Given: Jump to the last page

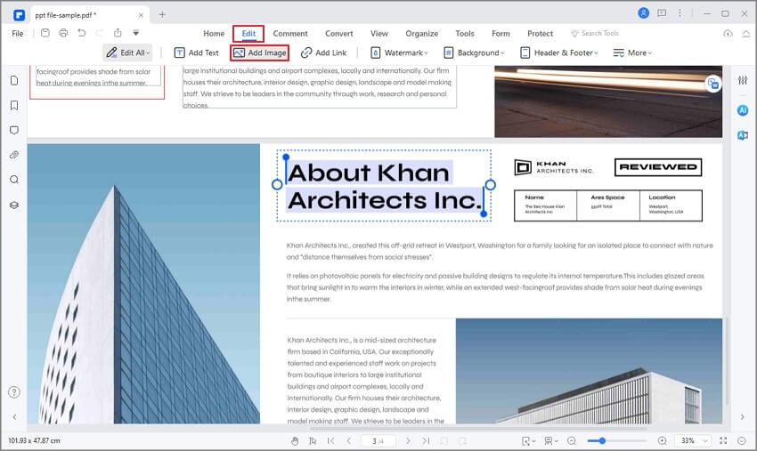Looking at the screenshot, I should [426, 441].
